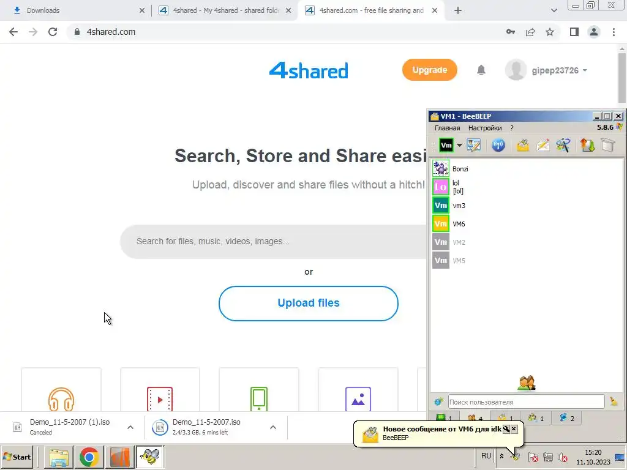
Task: Expand options for canceled Demo_11-5-2007 (1).iso
Action: (130, 427)
